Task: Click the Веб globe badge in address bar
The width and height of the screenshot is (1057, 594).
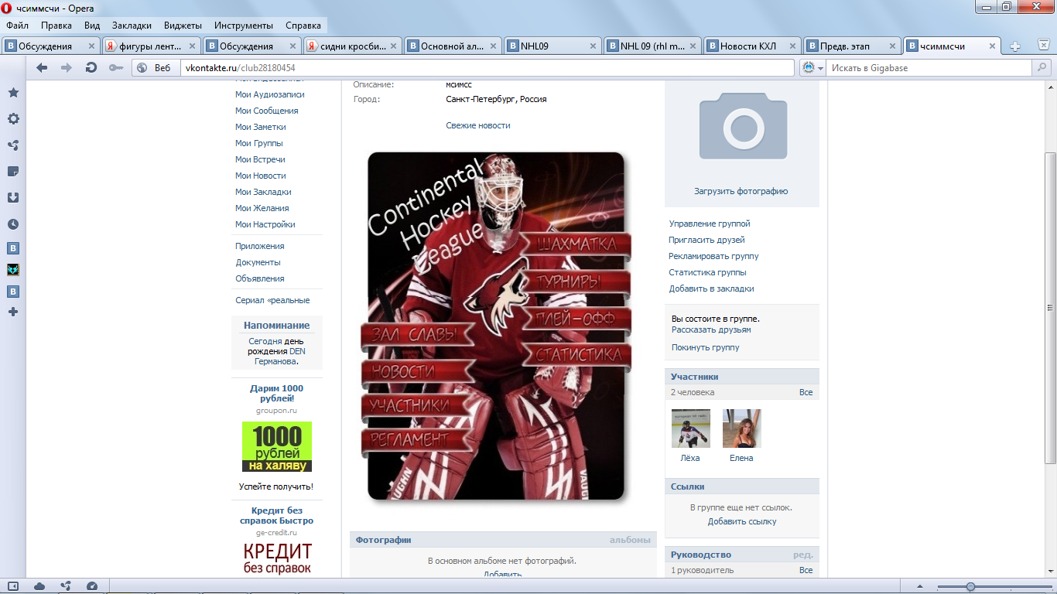Action: (155, 68)
